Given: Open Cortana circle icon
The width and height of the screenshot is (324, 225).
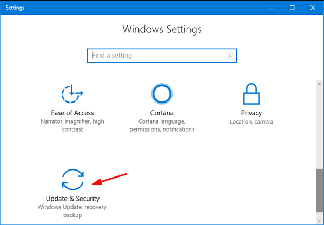Looking at the screenshot, I should pyautogui.click(x=162, y=94).
